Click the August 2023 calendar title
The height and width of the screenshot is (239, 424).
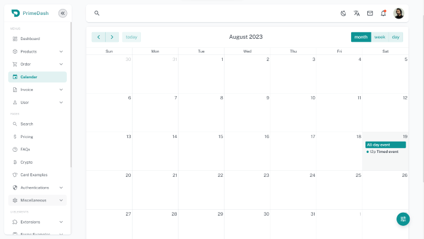coord(246,37)
